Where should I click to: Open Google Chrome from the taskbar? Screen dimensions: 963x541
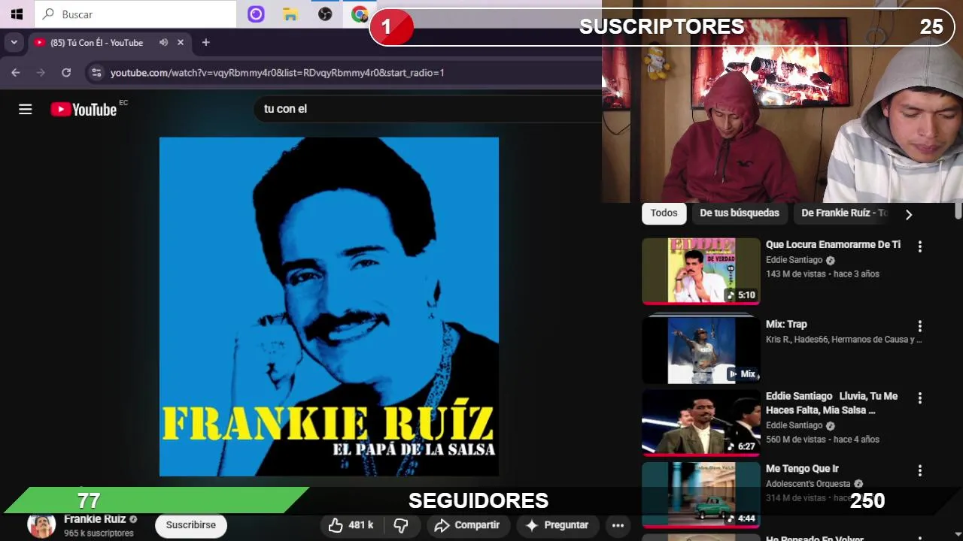click(x=360, y=14)
